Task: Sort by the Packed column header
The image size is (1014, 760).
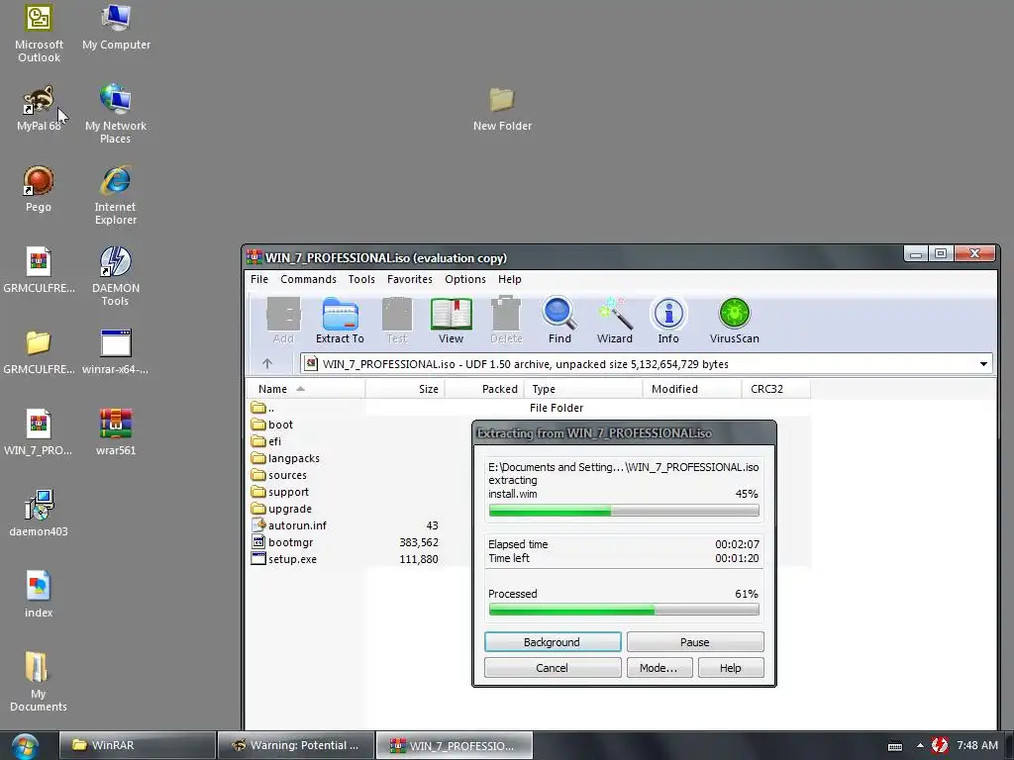Action: [484, 388]
